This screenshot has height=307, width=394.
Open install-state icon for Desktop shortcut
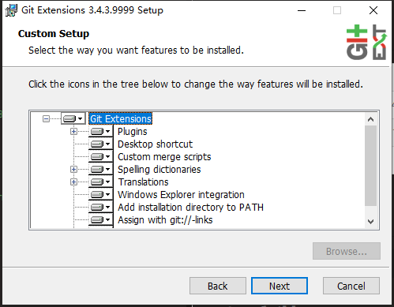[x=100, y=144]
